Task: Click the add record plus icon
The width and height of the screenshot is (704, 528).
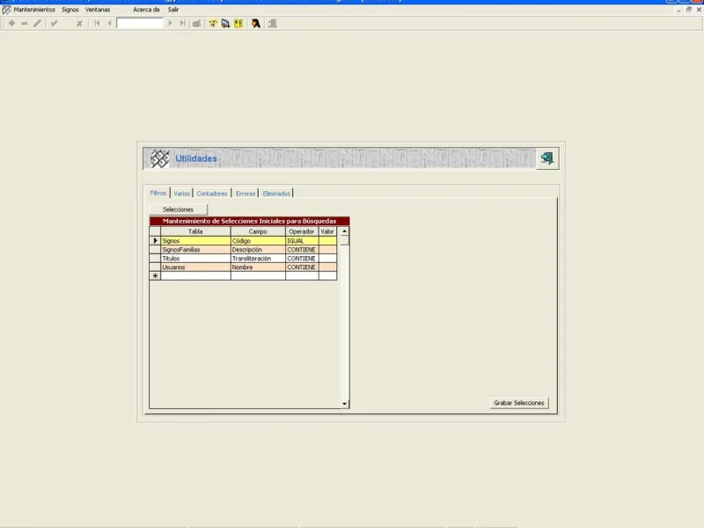Action: [11, 24]
